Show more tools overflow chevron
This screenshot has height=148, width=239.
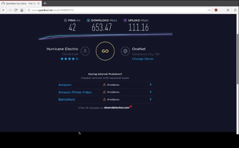(228, 10)
